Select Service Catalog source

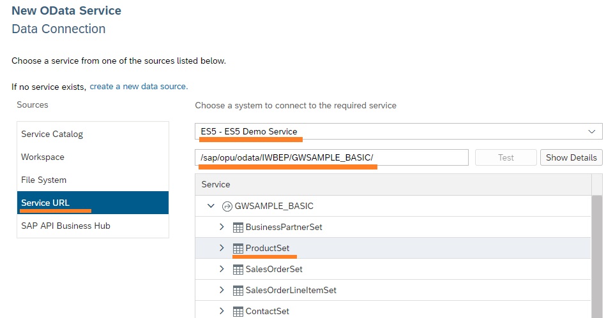93,134
